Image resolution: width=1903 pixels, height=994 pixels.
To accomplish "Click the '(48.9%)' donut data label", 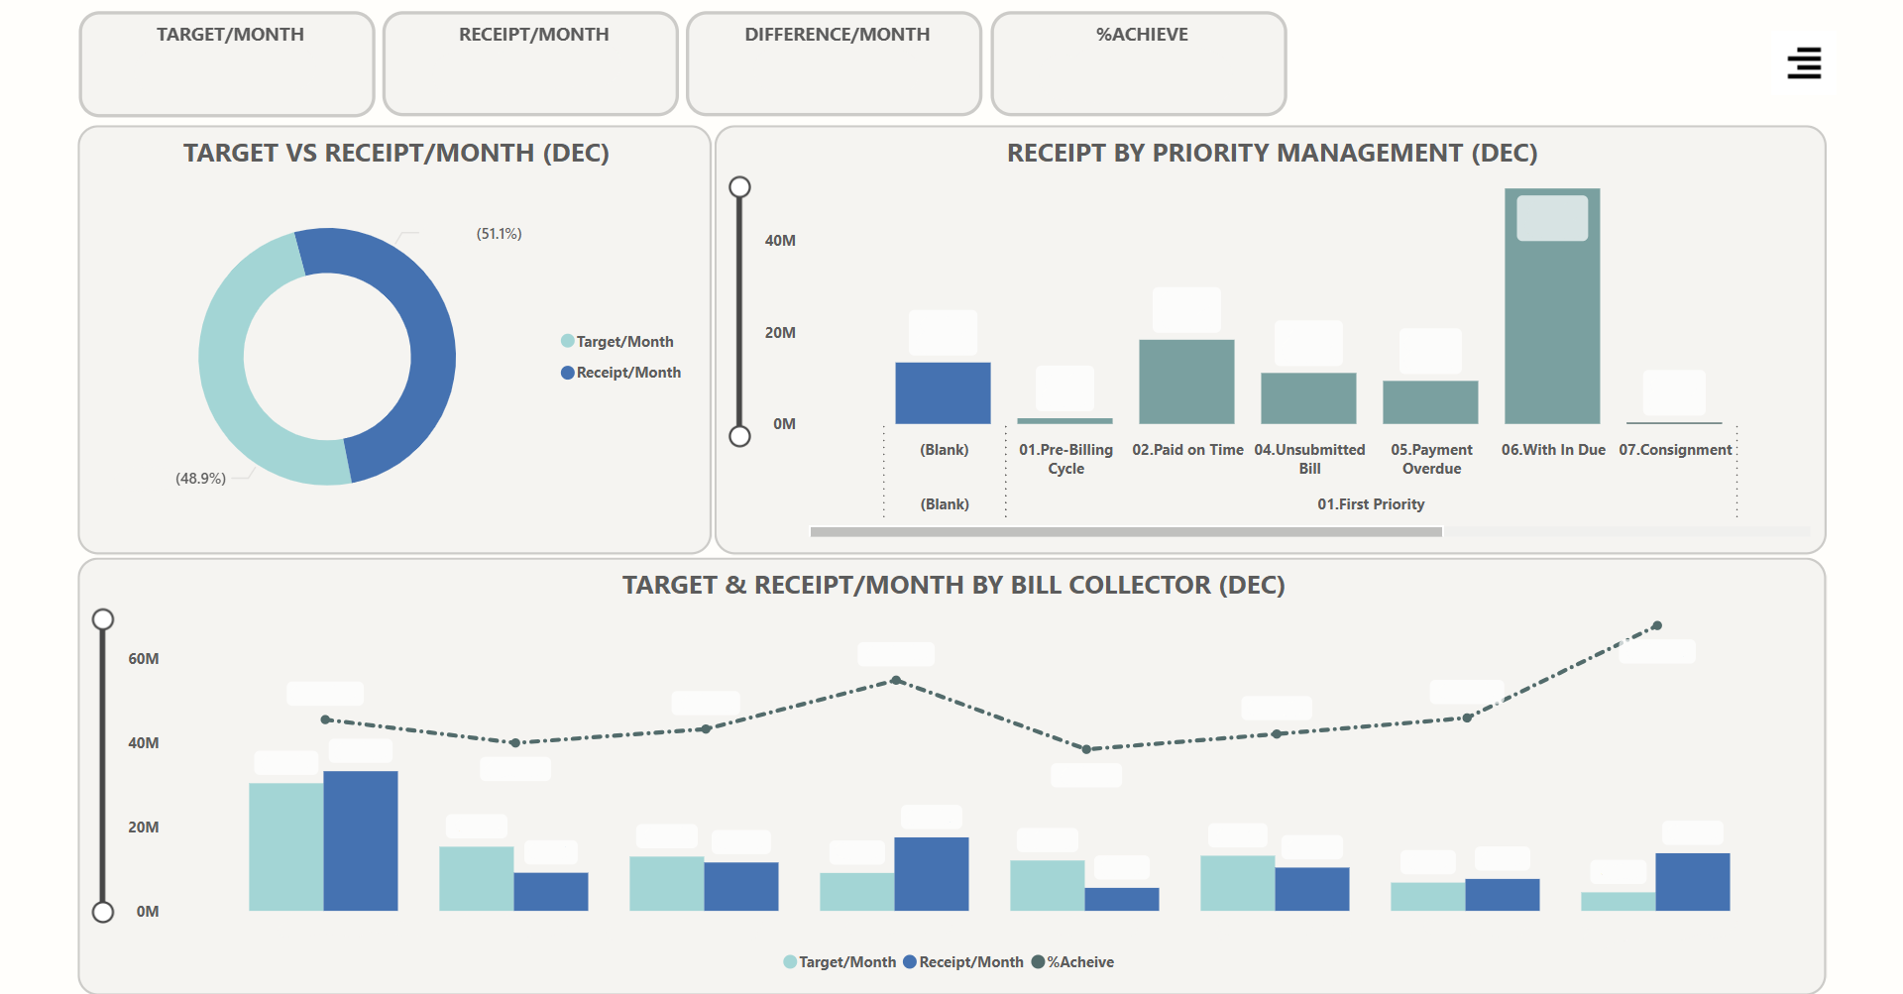I will pyautogui.click(x=201, y=479).
